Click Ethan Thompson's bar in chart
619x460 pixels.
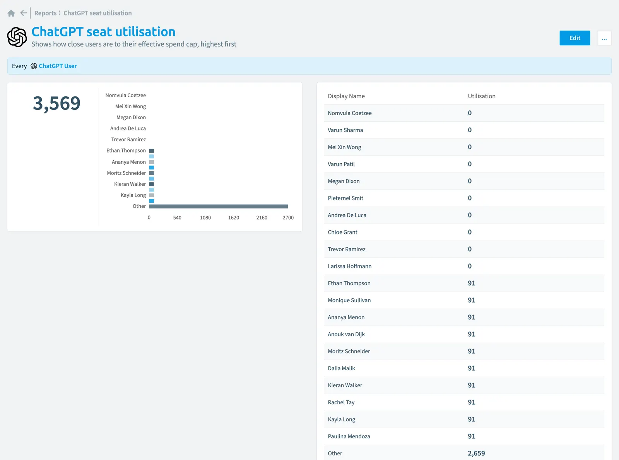point(152,151)
